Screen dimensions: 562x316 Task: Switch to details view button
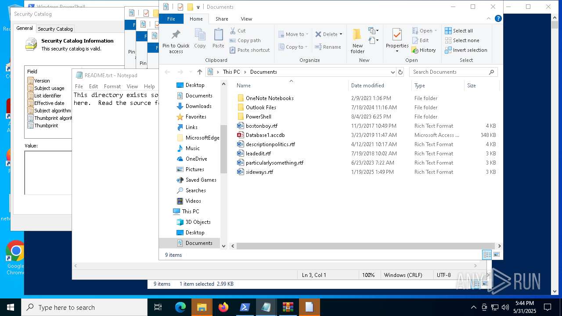487,255
